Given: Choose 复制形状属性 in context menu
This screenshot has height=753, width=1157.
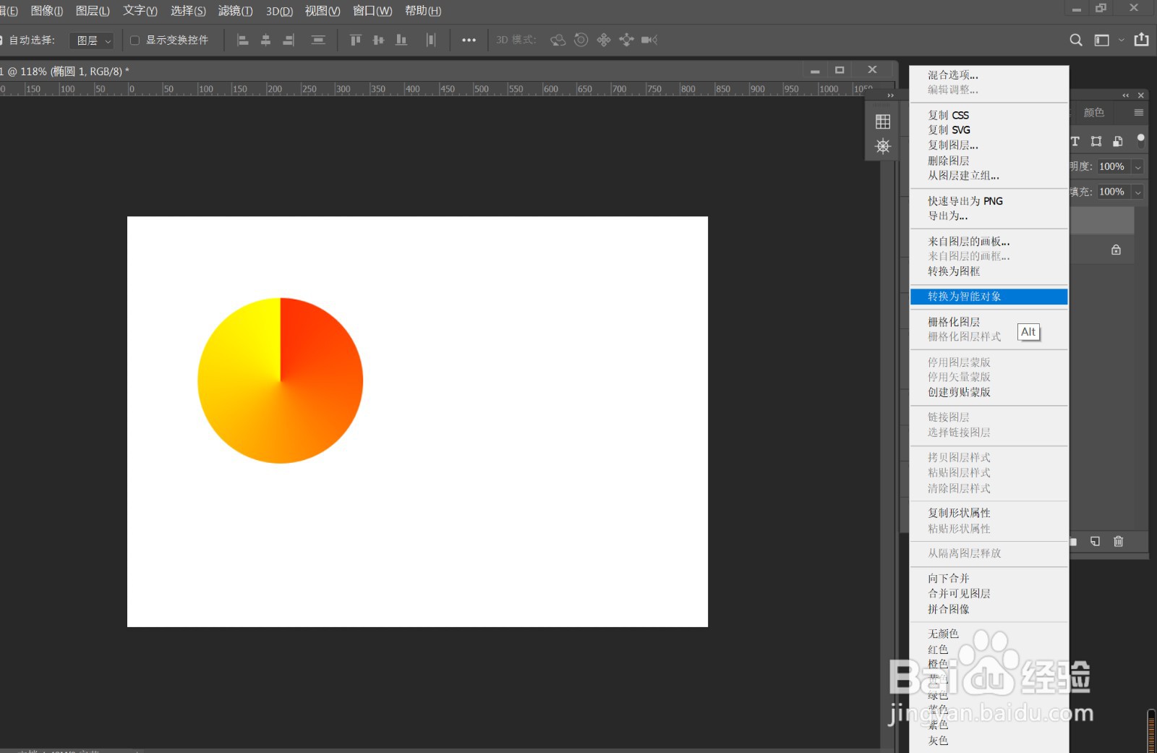Looking at the screenshot, I should (x=989, y=513).
